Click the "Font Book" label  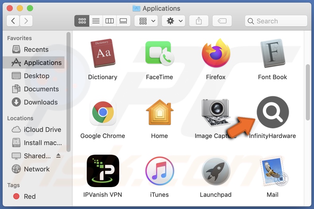(273, 77)
